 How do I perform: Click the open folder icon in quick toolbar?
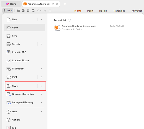tap(19, 11)
